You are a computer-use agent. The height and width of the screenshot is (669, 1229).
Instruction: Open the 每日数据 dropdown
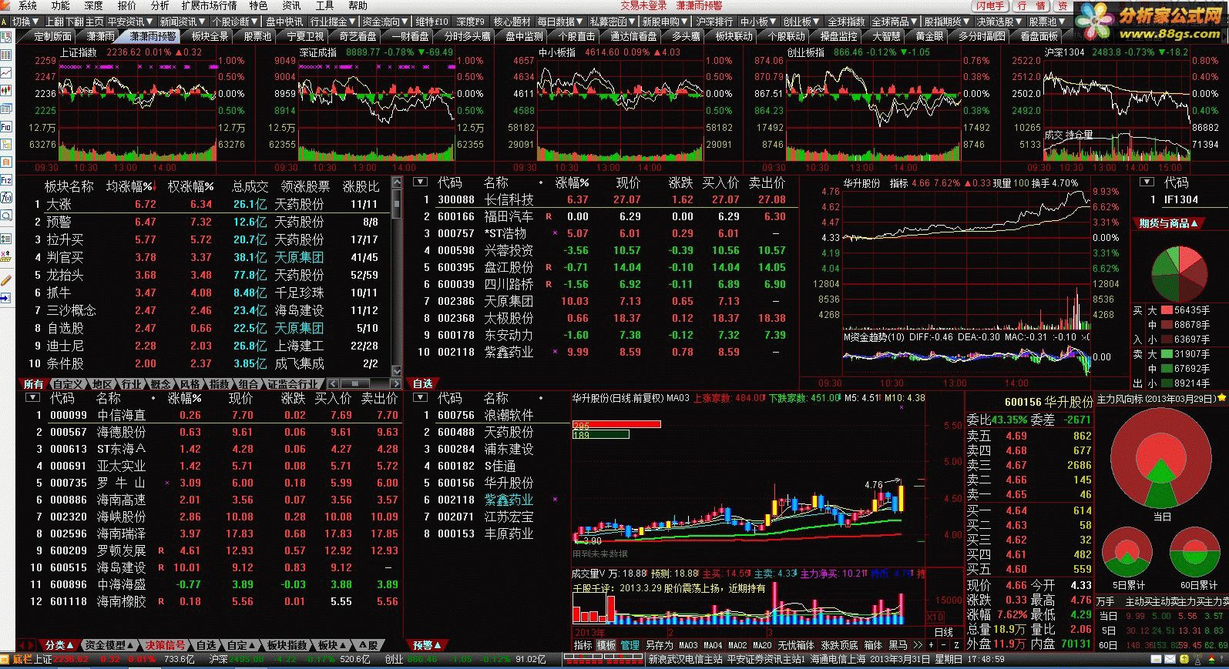tap(560, 22)
